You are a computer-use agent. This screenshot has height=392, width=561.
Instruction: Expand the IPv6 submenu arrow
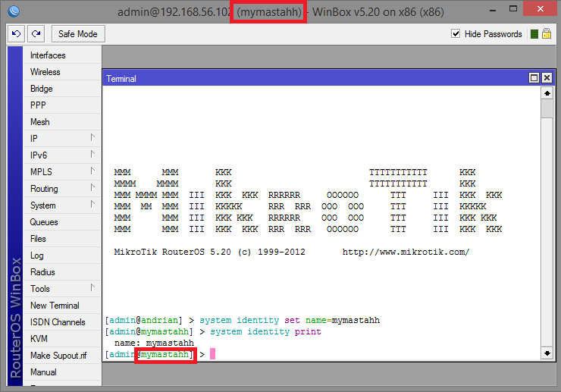pos(92,154)
